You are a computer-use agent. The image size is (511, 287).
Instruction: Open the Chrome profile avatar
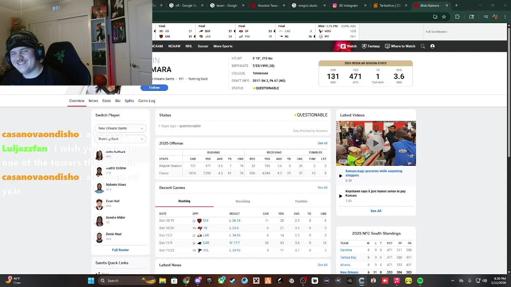(495, 17)
